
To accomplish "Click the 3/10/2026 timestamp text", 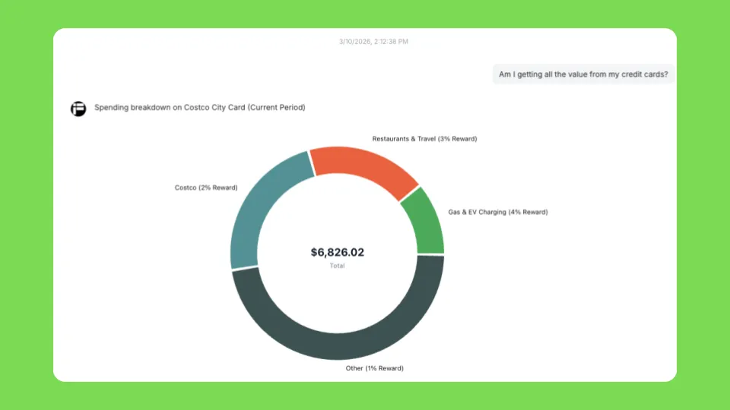I will pos(373,41).
